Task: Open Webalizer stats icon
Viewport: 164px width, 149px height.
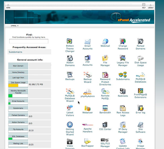Action: pos(87,108)
